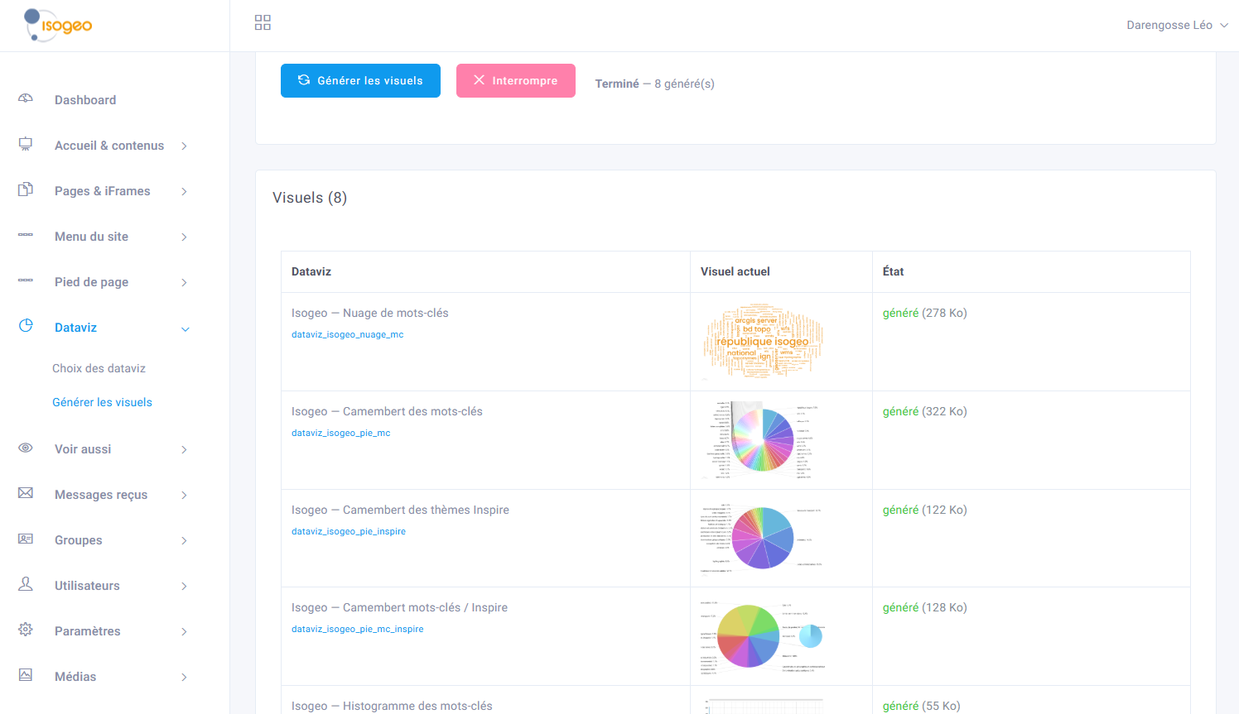Expand the Groupes chevron
This screenshot has width=1239, height=714.
tap(184, 541)
